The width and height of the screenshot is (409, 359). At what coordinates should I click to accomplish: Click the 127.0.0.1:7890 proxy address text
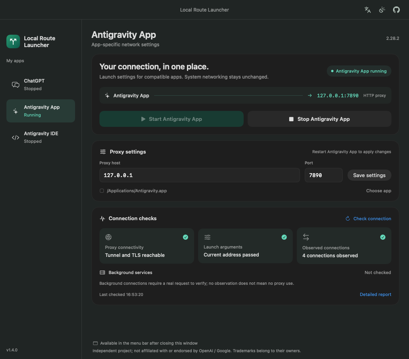pos(338,96)
